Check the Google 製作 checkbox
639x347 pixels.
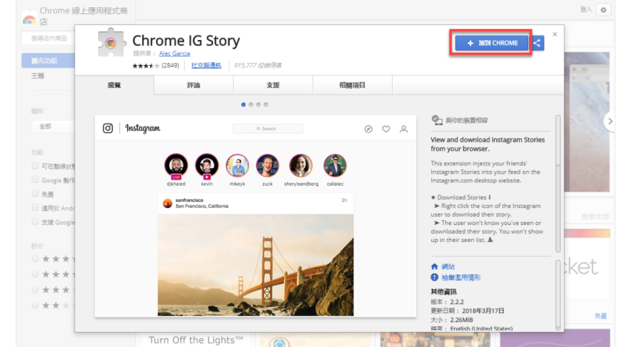point(35,179)
